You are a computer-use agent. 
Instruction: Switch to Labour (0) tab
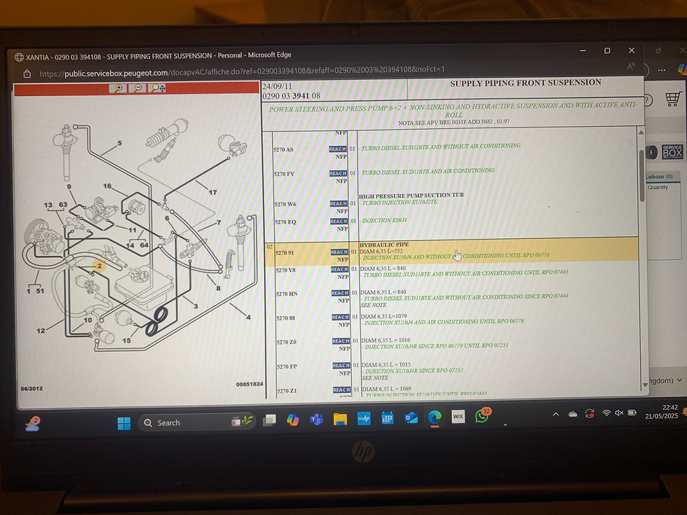pos(660,177)
